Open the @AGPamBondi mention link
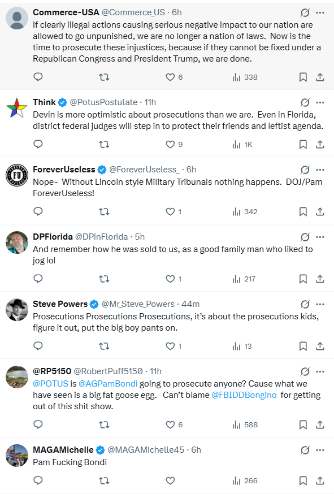 108,384
